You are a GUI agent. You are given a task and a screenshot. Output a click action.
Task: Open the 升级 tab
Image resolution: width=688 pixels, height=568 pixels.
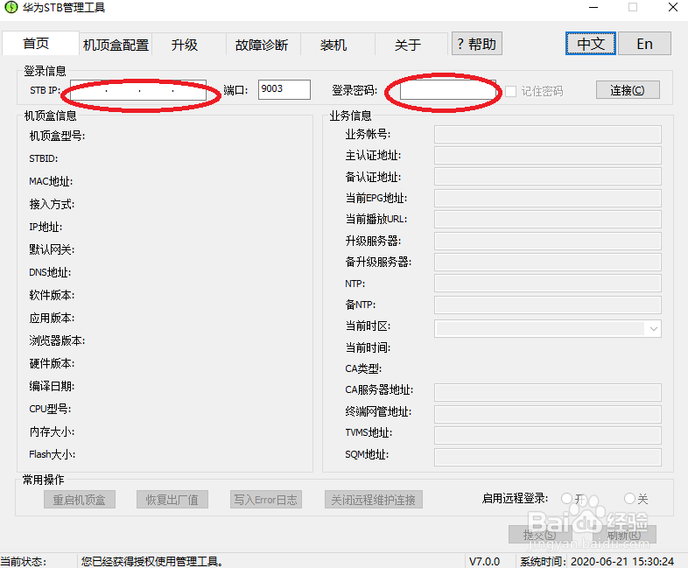tap(185, 45)
